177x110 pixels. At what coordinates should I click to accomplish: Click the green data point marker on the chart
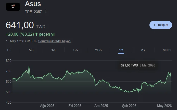[138, 90]
